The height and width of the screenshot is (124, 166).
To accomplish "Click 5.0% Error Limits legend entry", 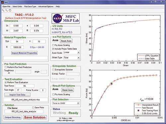I will 146,113.
